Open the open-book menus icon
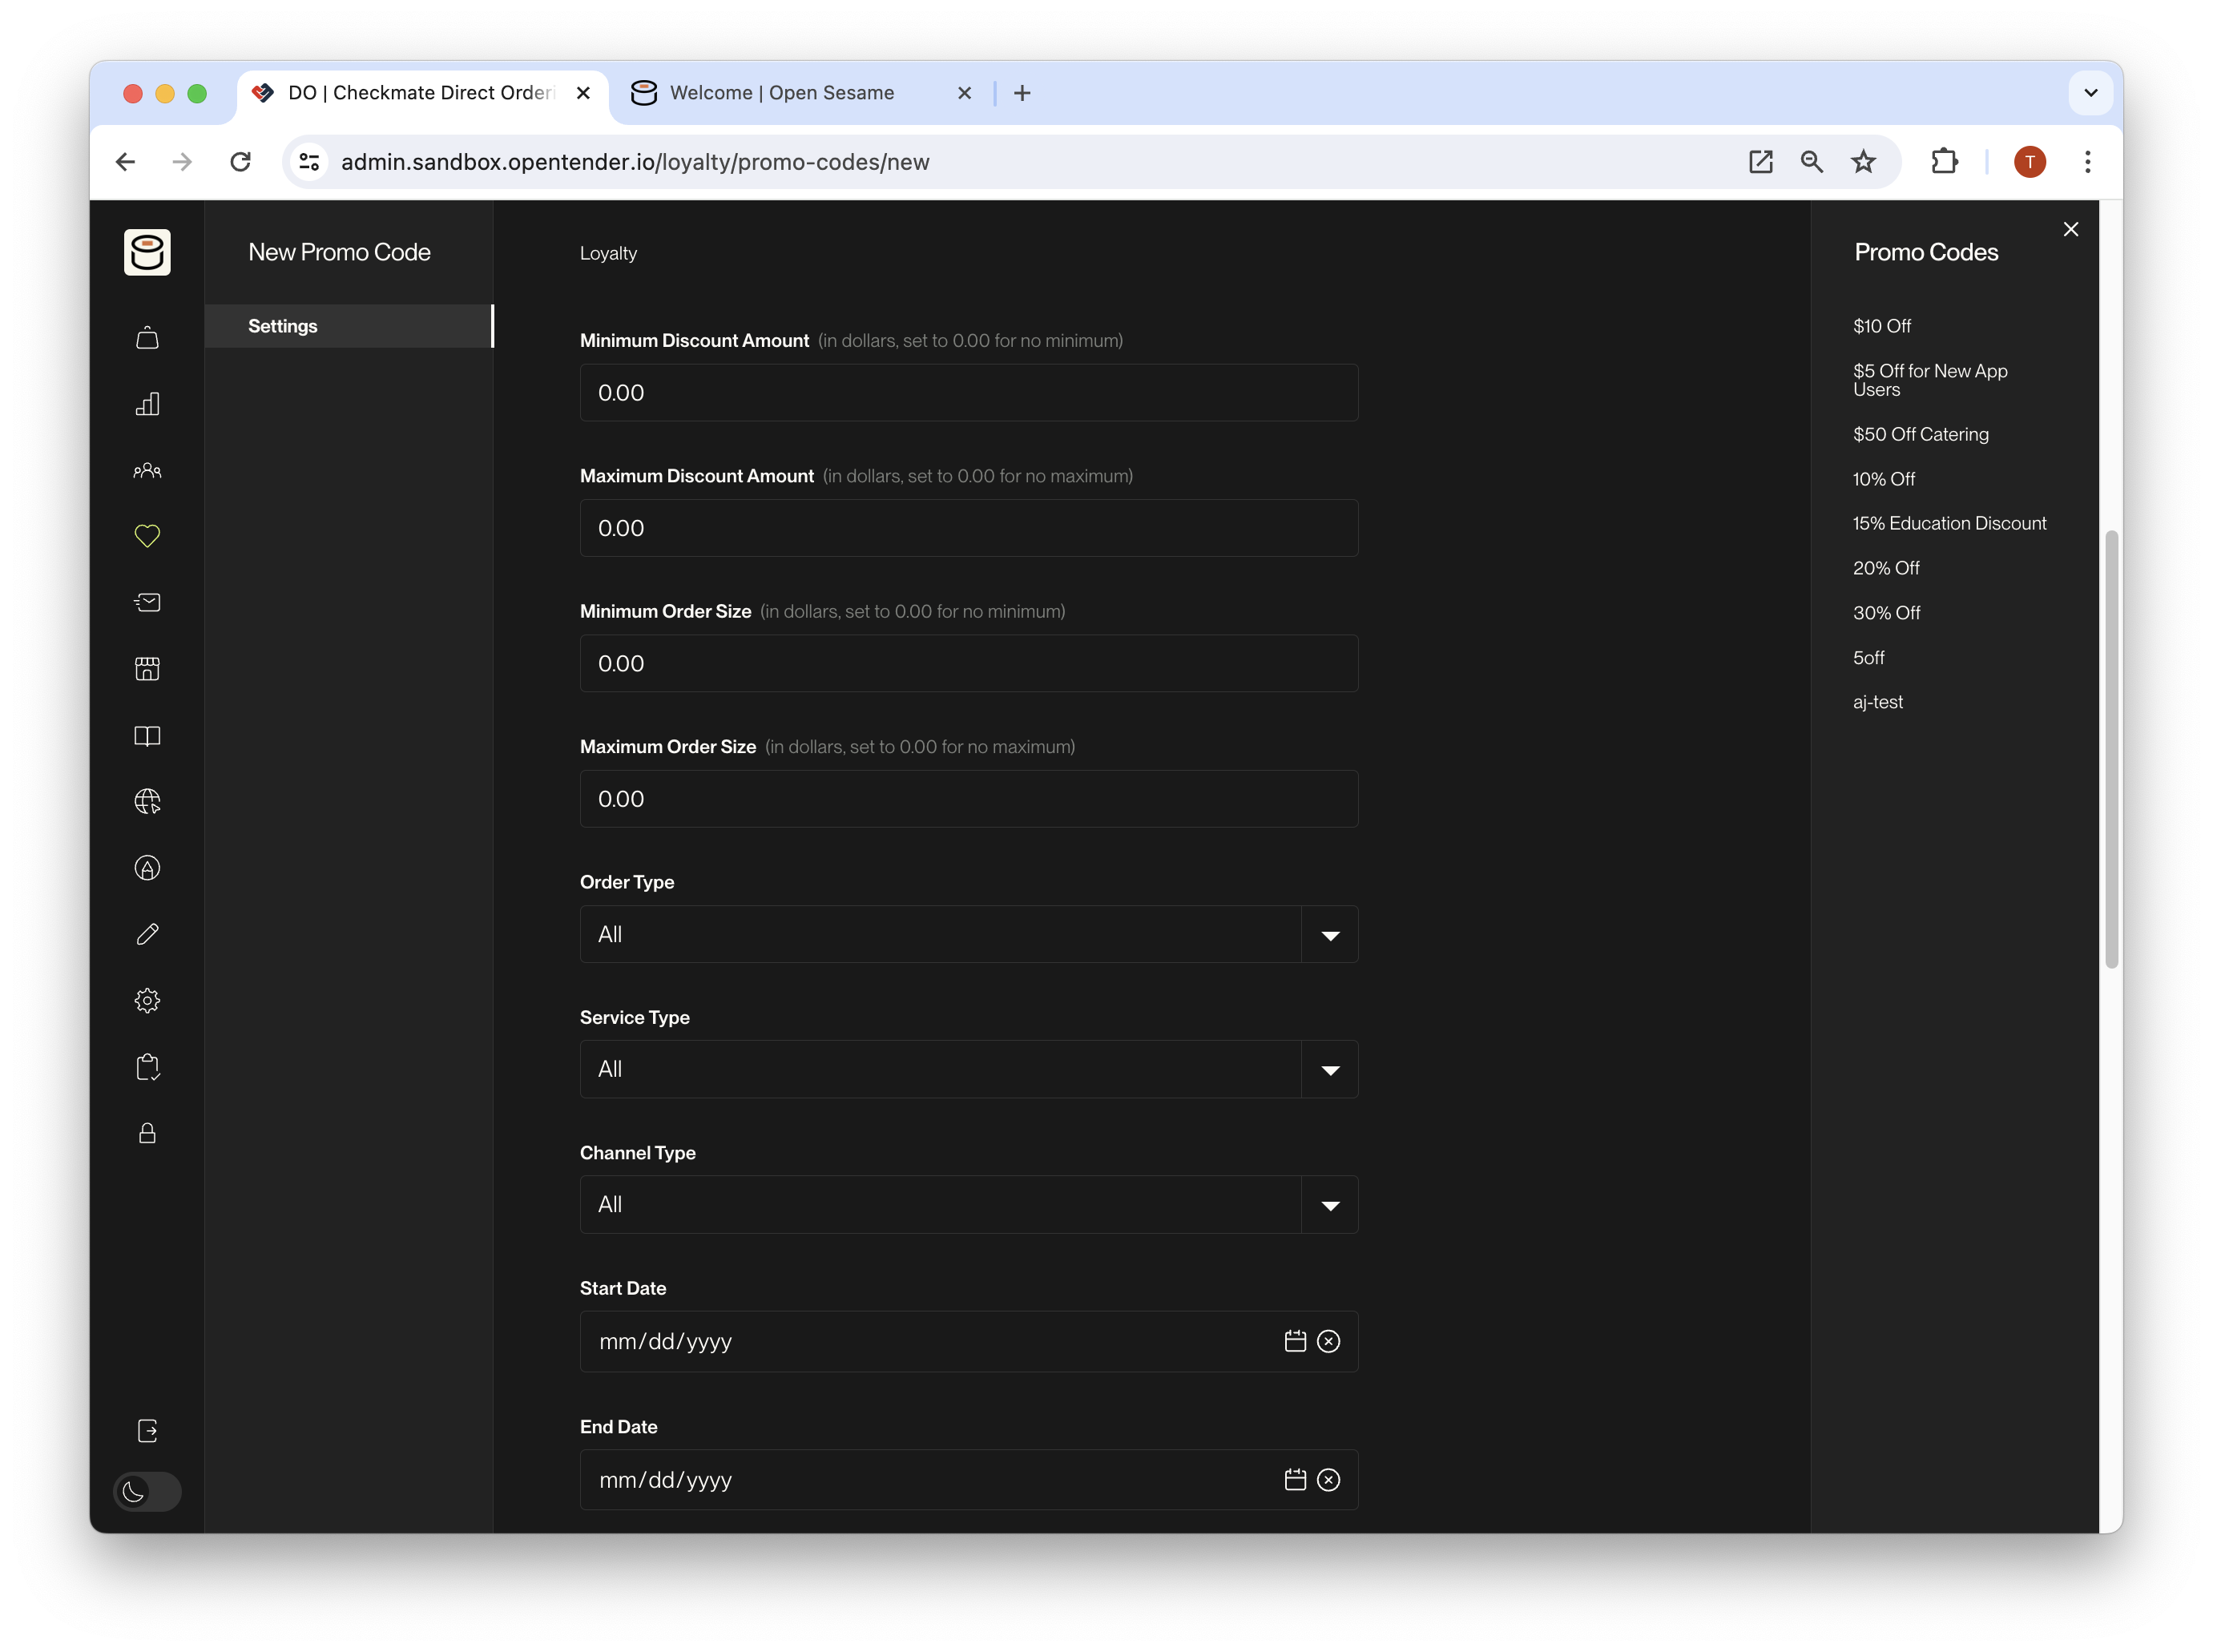This screenshot has width=2213, height=1652. pyautogui.click(x=147, y=736)
